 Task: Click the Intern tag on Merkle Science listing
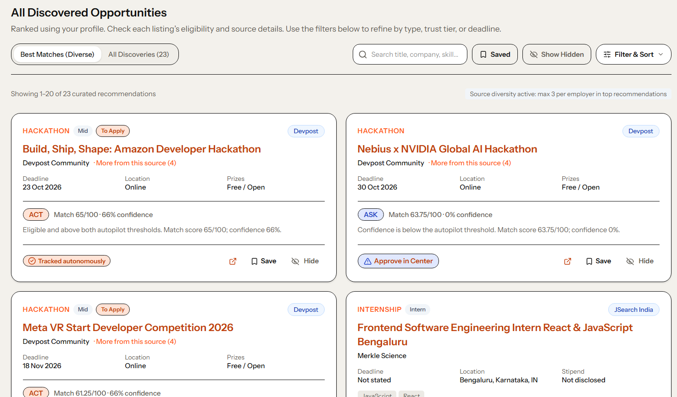click(417, 310)
